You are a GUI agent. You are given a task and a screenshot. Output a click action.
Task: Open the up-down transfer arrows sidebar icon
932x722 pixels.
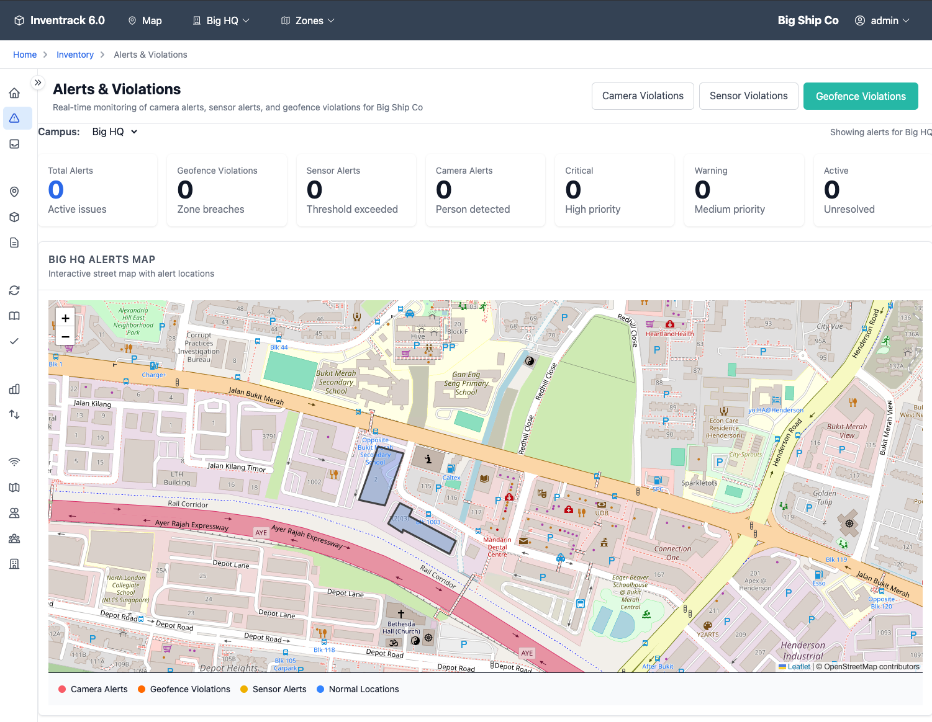click(14, 414)
